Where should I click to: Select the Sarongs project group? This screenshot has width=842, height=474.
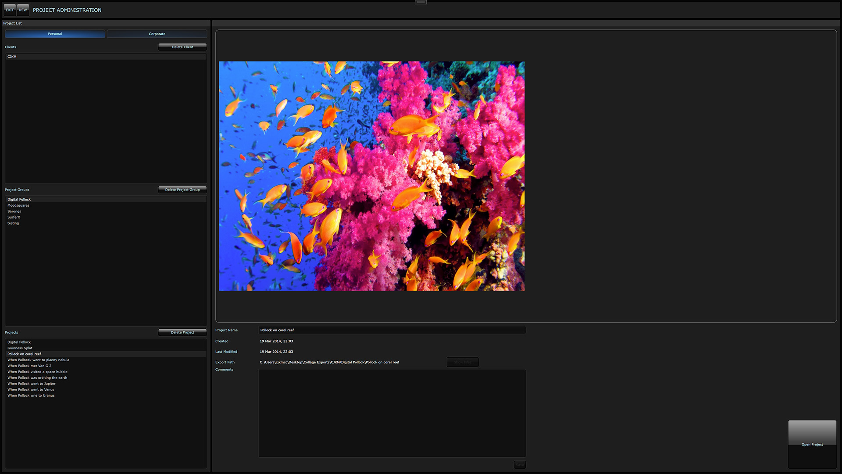tap(106, 211)
